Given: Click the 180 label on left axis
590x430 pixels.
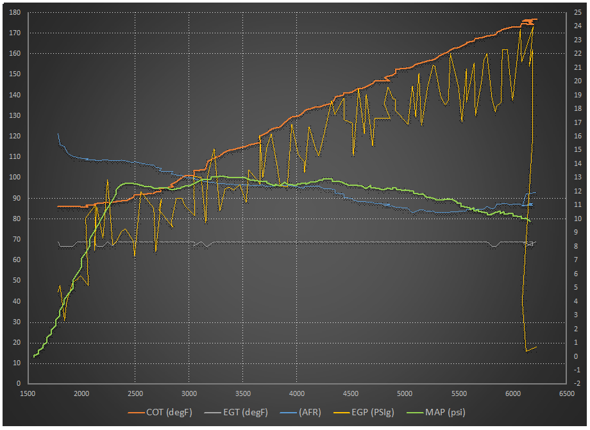Looking at the screenshot, I should pyautogui.click(x=14, y=12).
